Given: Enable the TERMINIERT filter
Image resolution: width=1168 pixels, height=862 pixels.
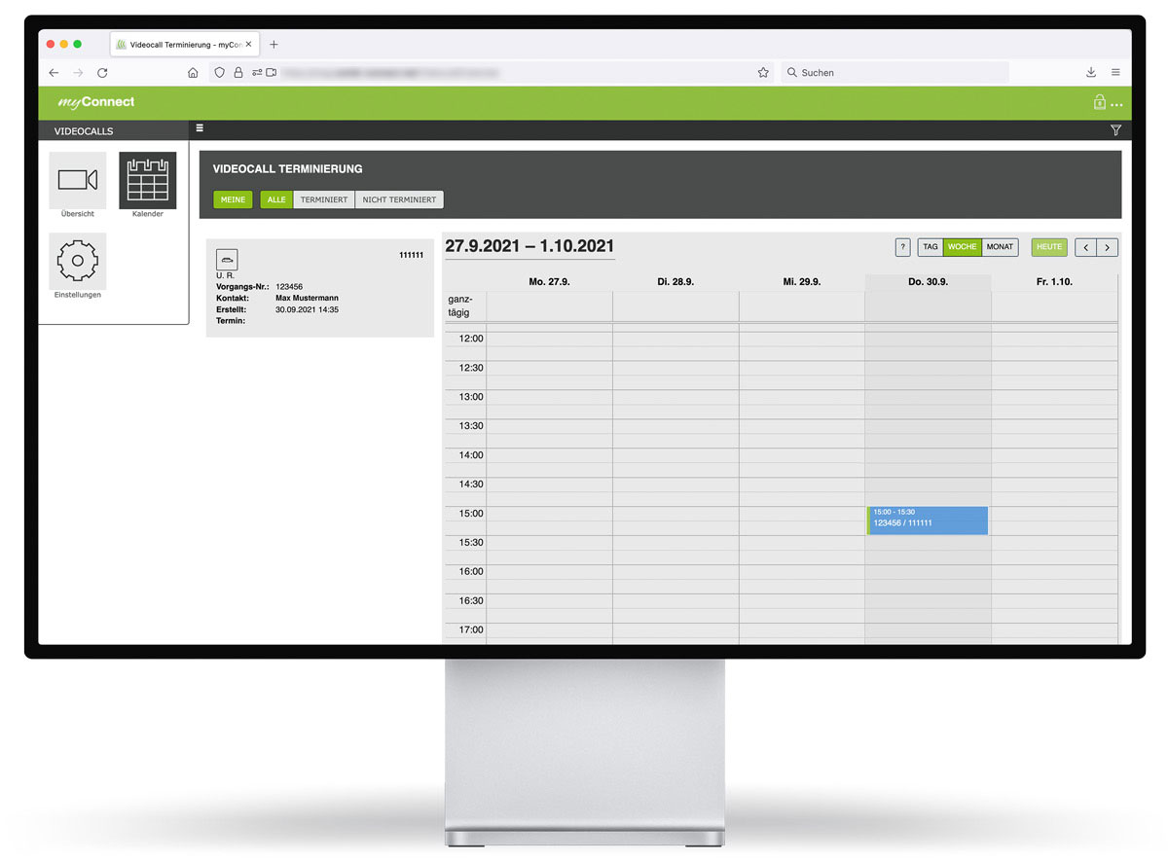Looking at the screenshot, I should (324, 199).
